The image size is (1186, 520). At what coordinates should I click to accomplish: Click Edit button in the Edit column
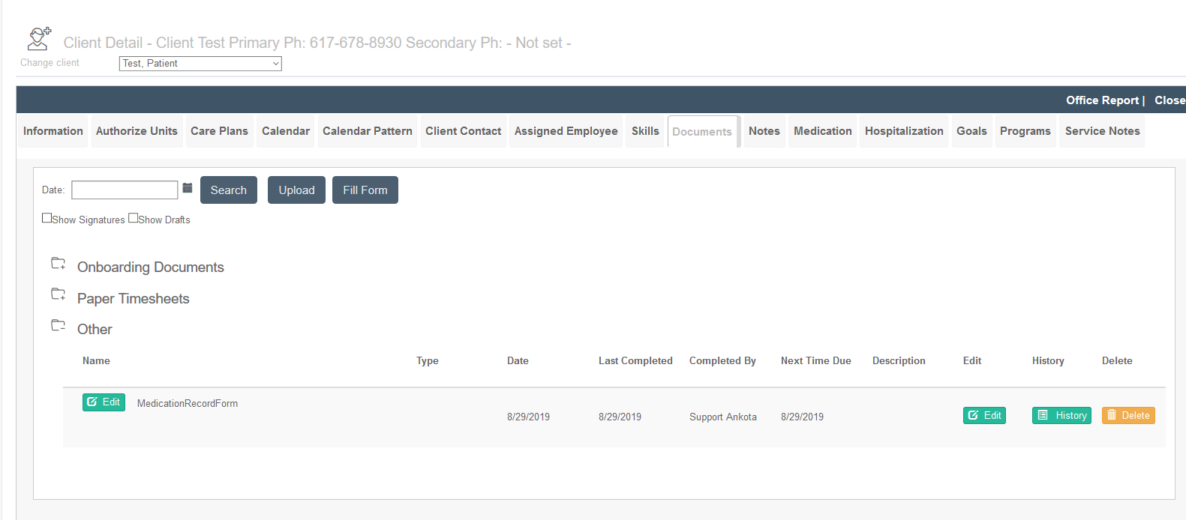pos(984,415)
